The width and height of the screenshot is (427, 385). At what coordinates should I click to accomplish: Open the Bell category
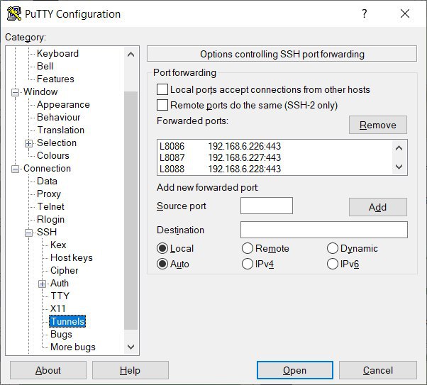(x=45, y=66)
